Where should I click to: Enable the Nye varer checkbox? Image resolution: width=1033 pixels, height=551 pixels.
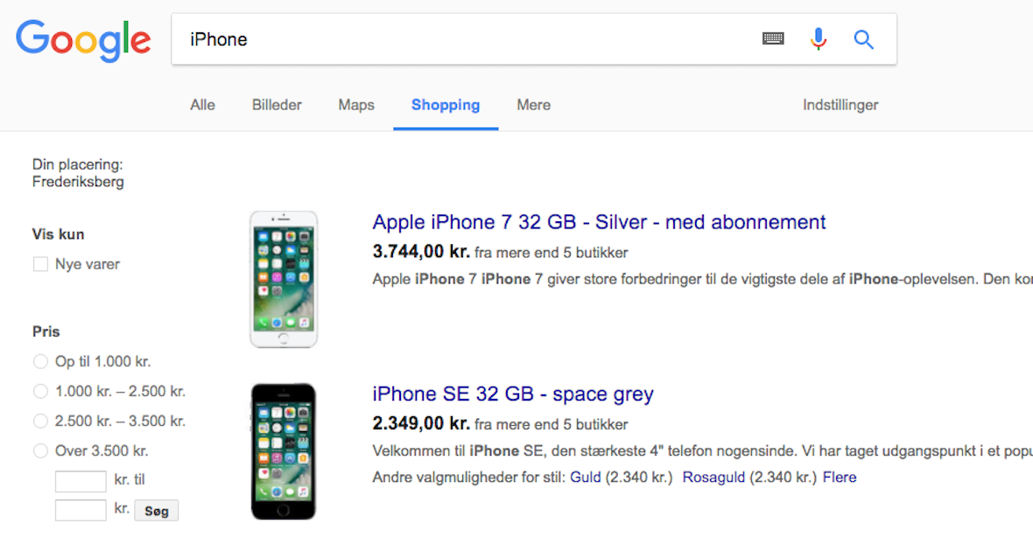[40, 264]
